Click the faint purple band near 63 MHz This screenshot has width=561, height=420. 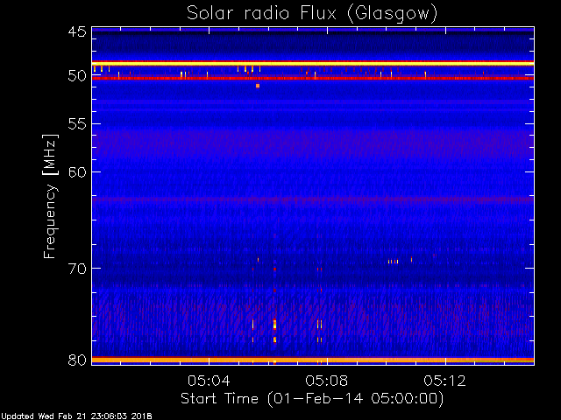(313, 199)
